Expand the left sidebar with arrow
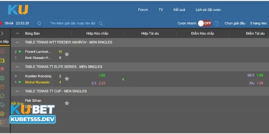 tap(2, 33)
